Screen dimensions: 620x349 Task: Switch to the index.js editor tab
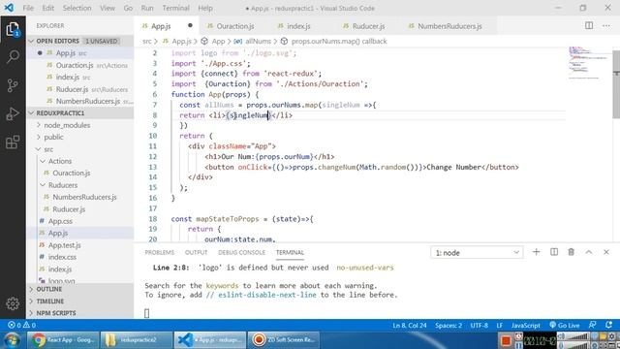click(x=298, y=26)
